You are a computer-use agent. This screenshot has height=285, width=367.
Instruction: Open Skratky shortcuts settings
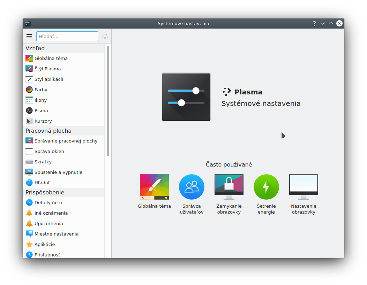tap(63, 162)
